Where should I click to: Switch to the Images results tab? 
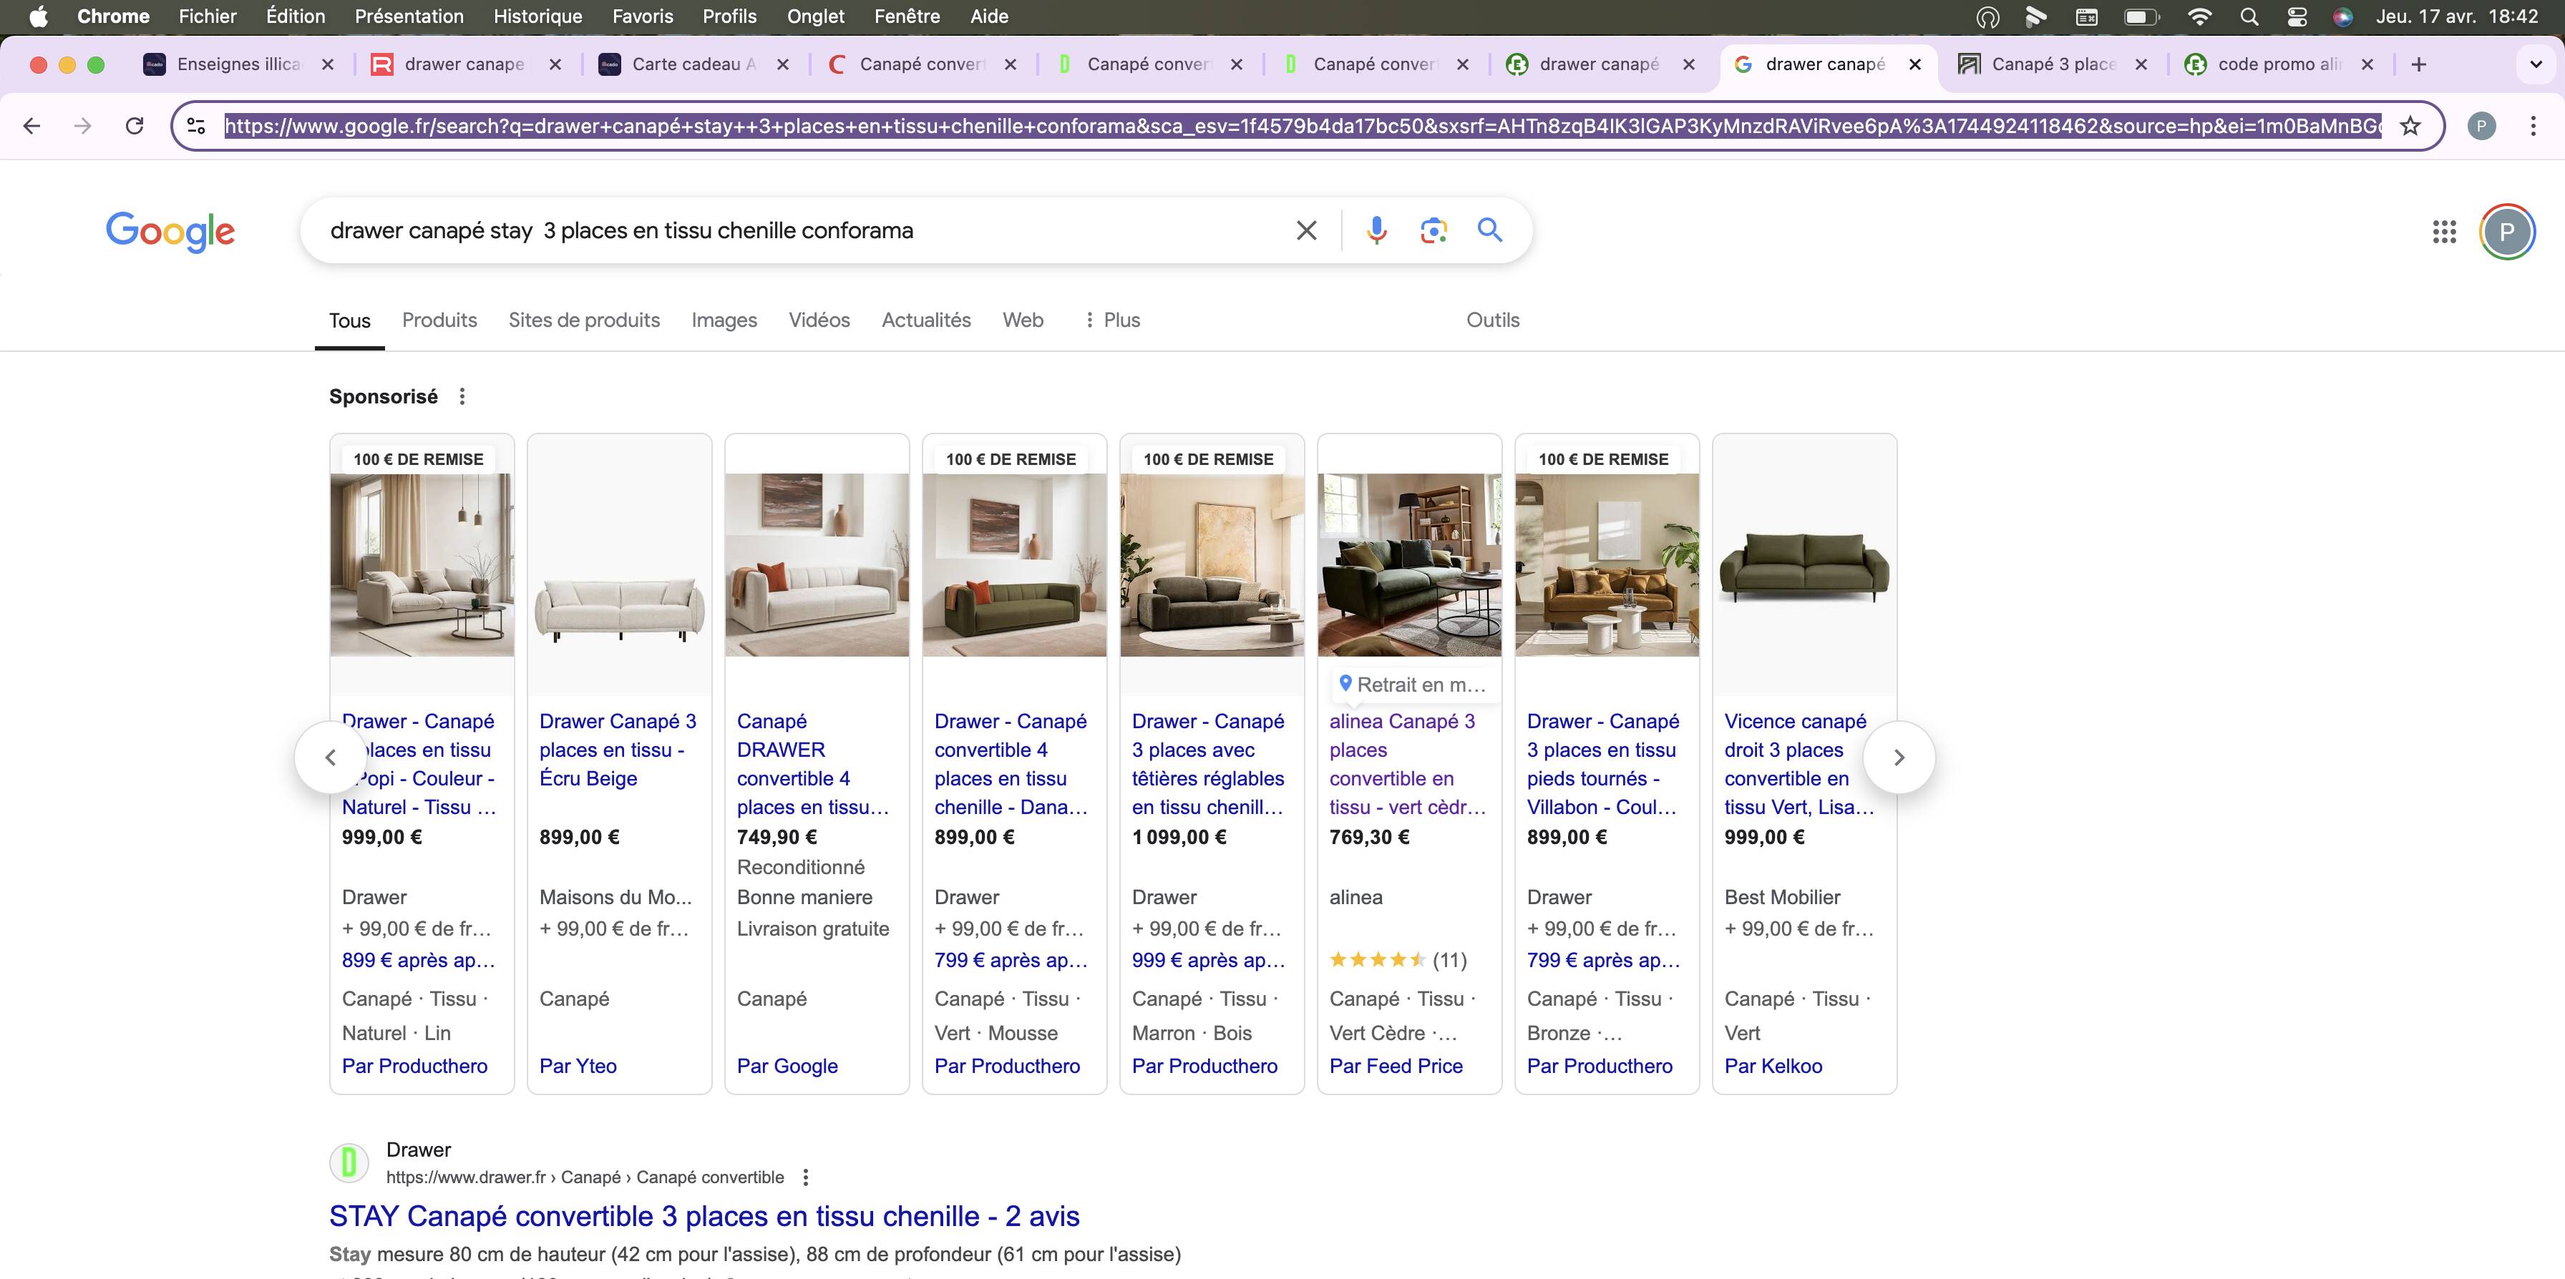click(724, 320)
